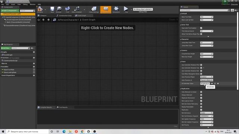Open the Auto Possess Player dropdown
The height and width of the screenshot is (134, 239).
pos(207,77)
